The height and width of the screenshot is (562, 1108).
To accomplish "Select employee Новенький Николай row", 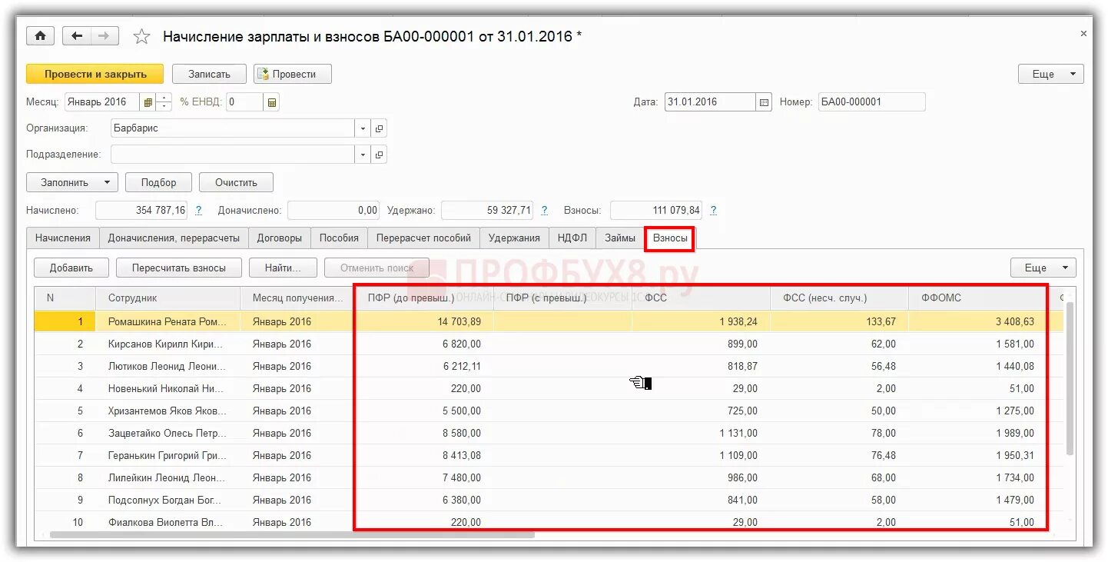I will pos(549,388).
